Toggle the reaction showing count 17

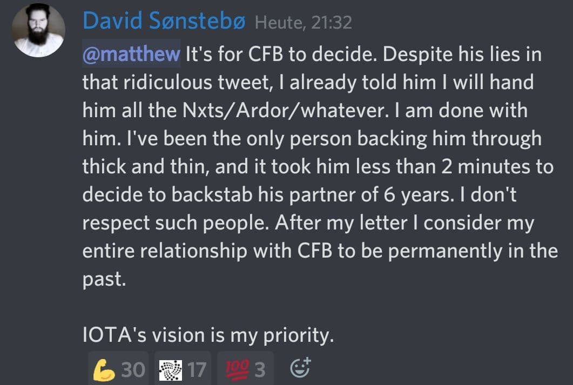[184, 370]
